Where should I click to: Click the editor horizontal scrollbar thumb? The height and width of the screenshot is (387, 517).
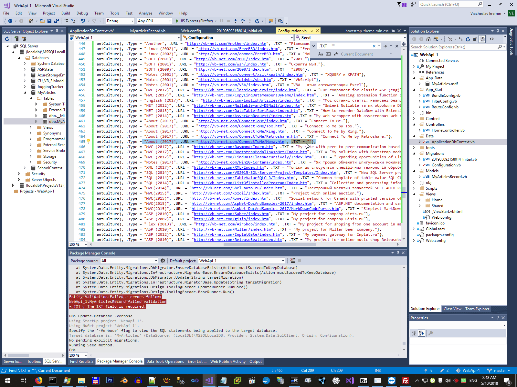coord(270,244)
